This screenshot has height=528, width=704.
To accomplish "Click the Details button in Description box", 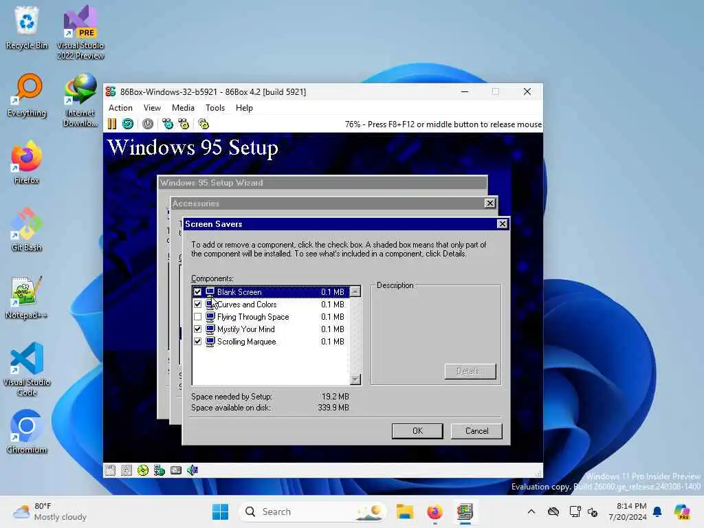I will [470, 371].
